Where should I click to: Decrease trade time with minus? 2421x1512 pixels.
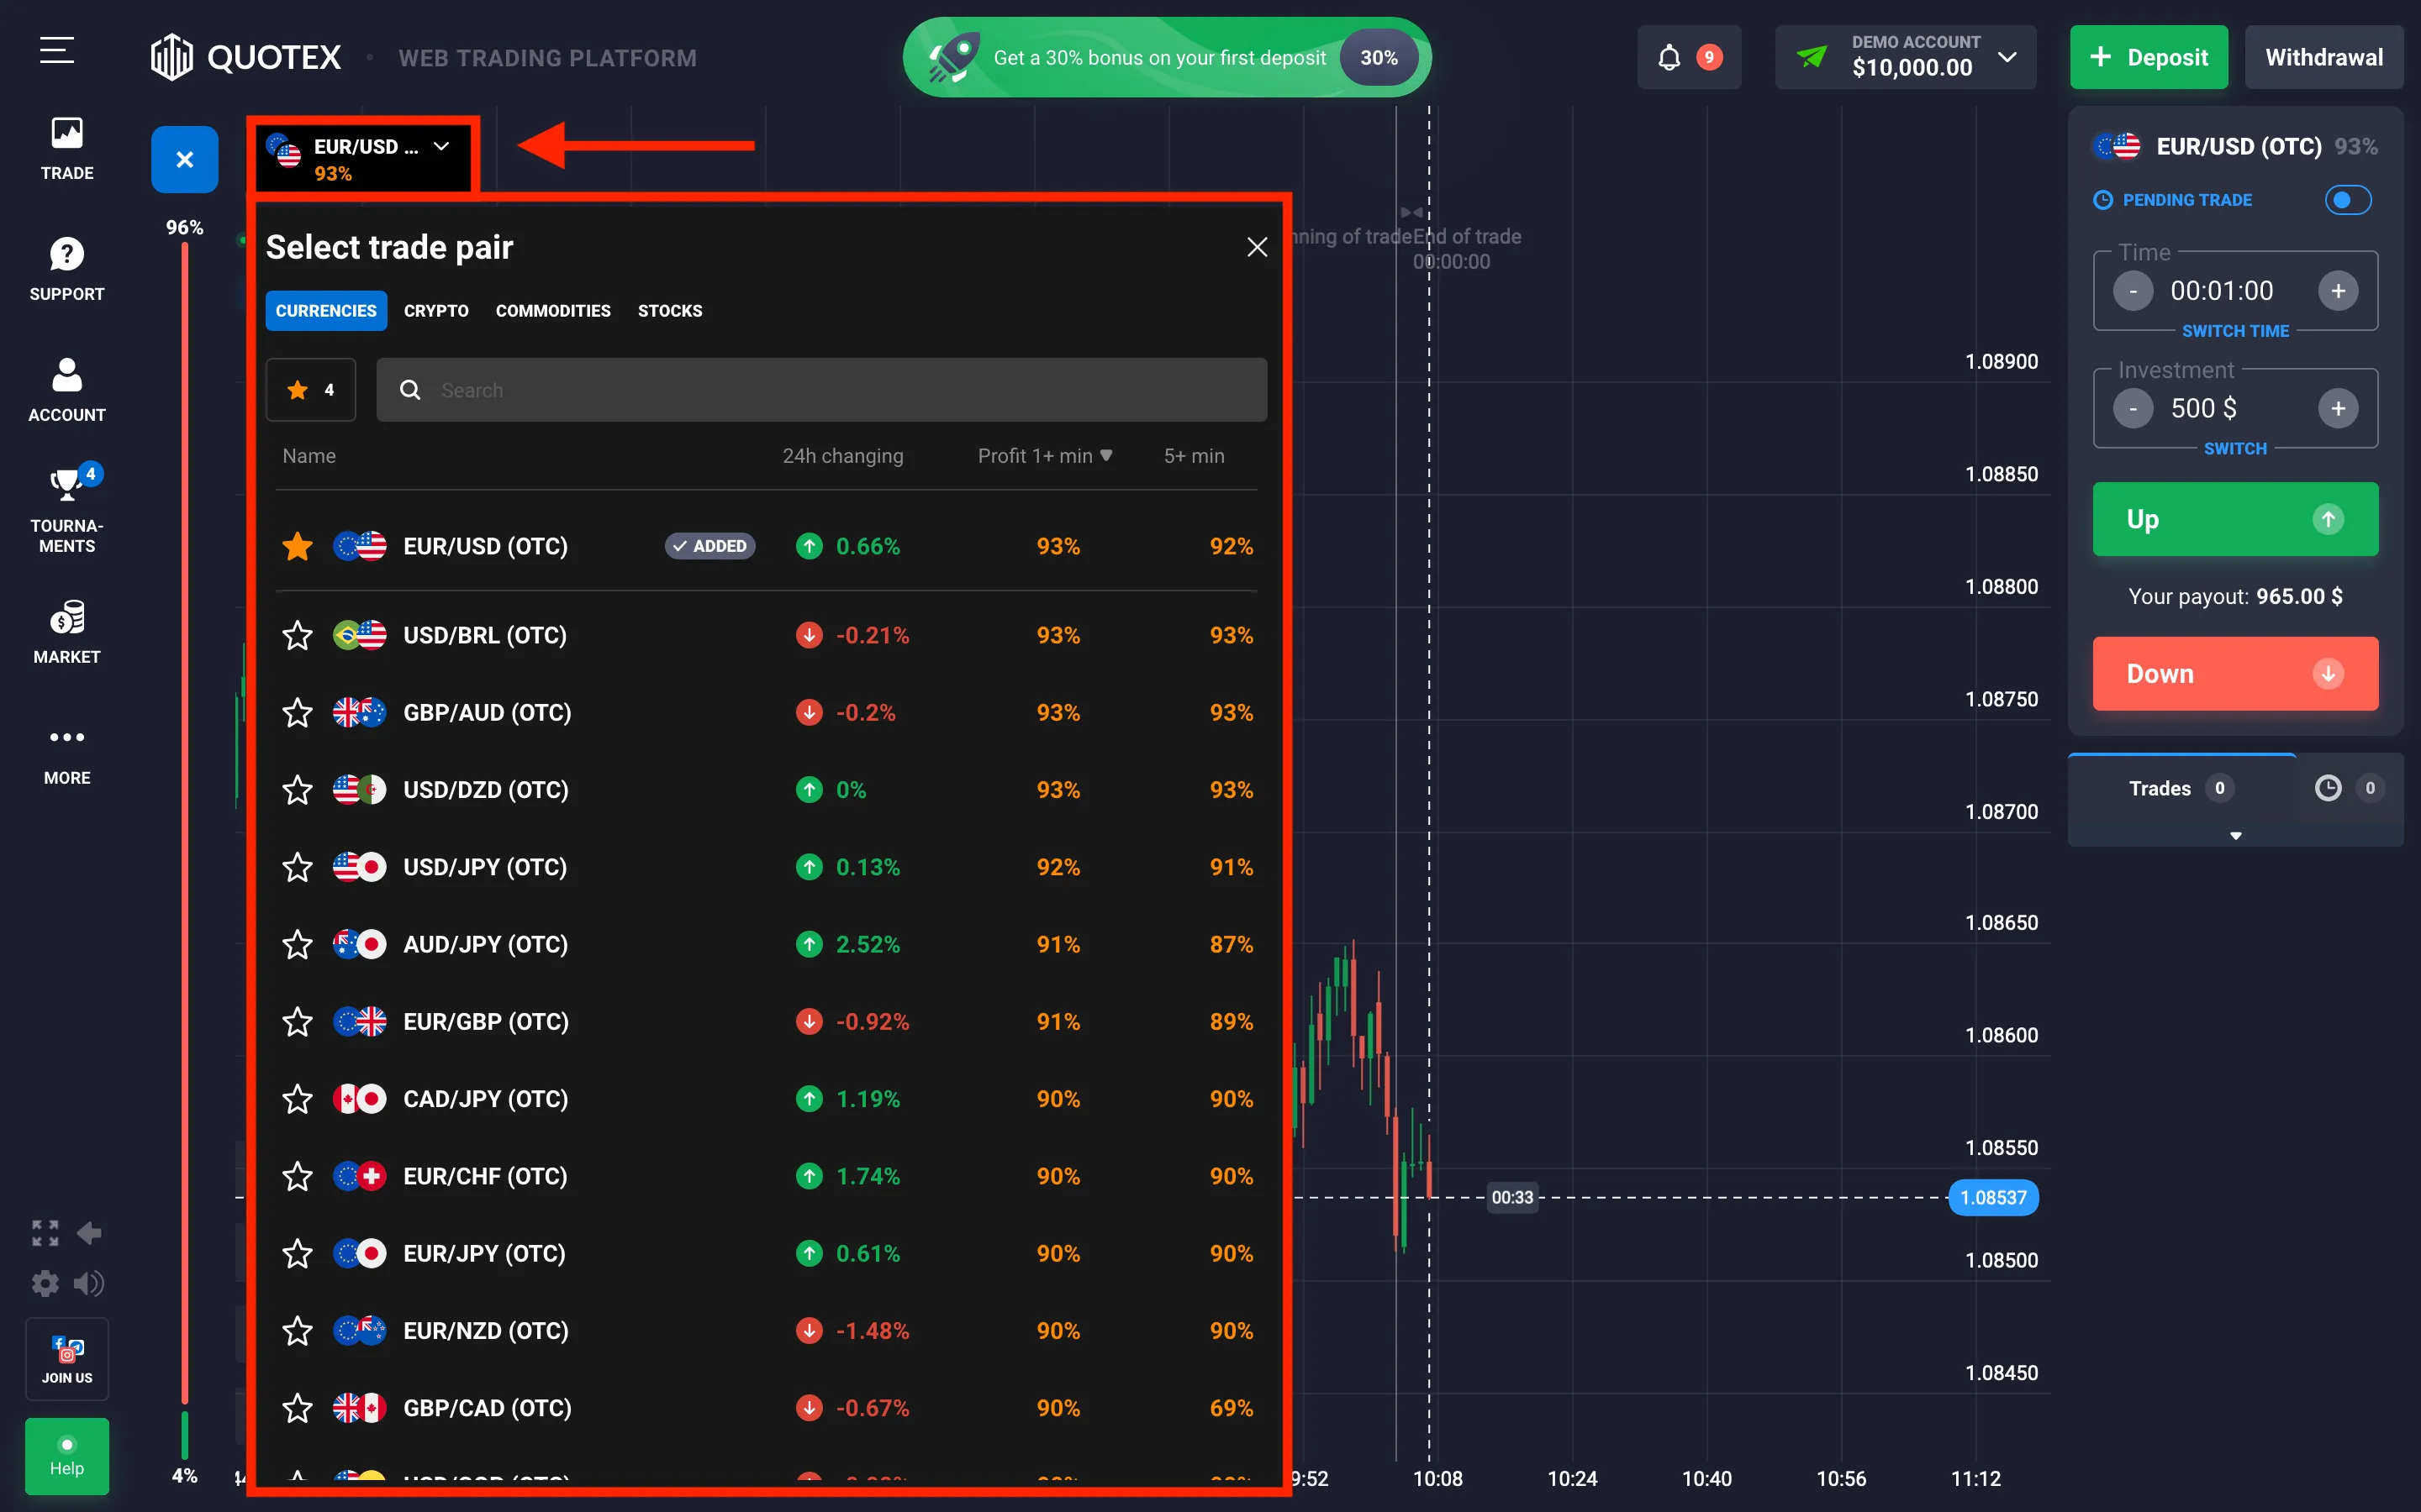point(2133,291)
